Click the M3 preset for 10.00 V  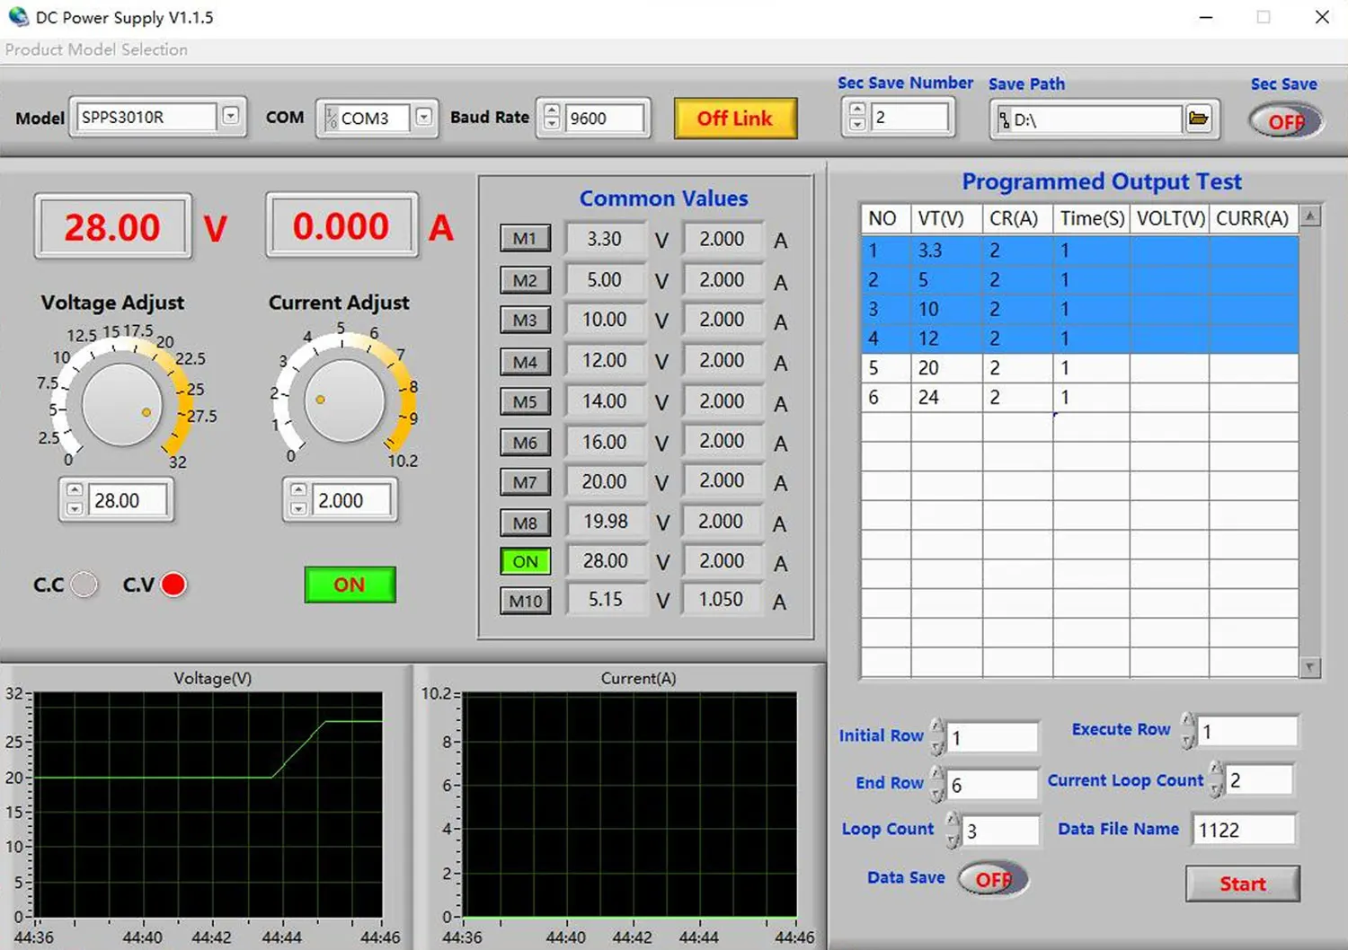pos(525,321)
